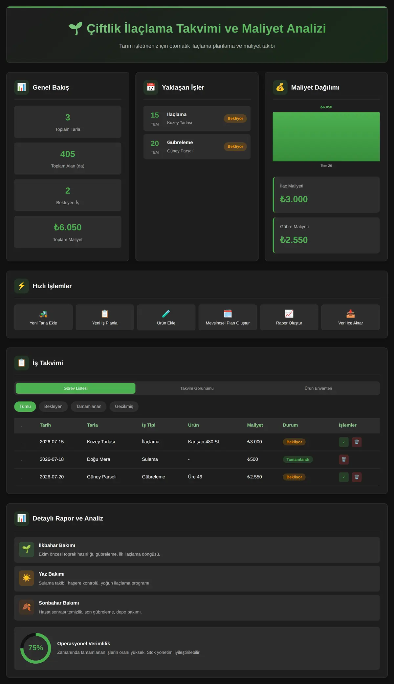Click the Hızlı İşlemler lightning bolt icon
The height and width of the screenshot is (684, 394).
[x=22, y=286]
